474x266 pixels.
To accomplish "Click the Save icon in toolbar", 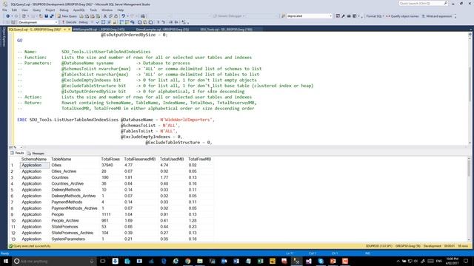I will coord(46,16).
